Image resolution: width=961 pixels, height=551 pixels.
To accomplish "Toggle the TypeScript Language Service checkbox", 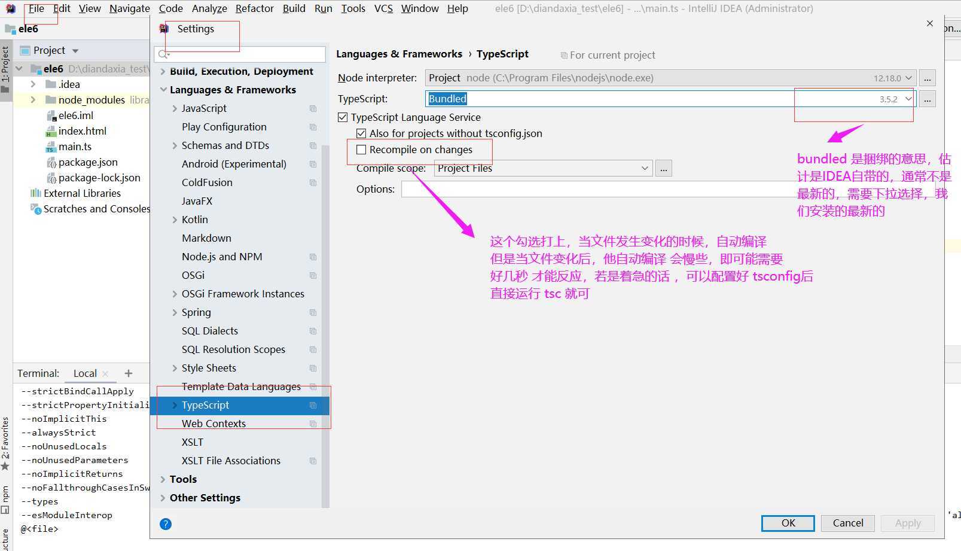I will pyautogui.click(x=343, y=117).
